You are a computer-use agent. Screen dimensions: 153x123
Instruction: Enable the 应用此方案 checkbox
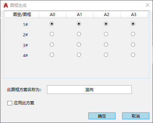10,103
